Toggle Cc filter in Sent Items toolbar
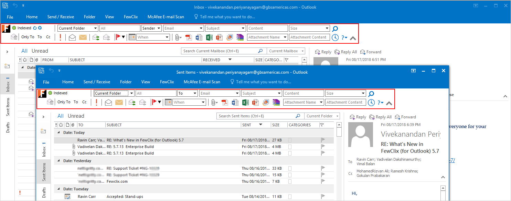The image size is (511, 201). [84, 102]
